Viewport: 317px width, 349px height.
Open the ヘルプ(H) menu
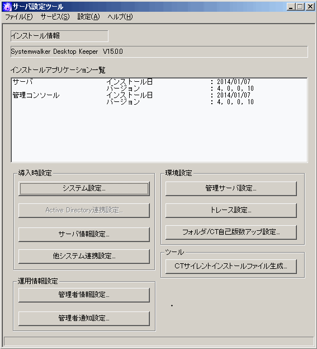click(x=120, y=17)
